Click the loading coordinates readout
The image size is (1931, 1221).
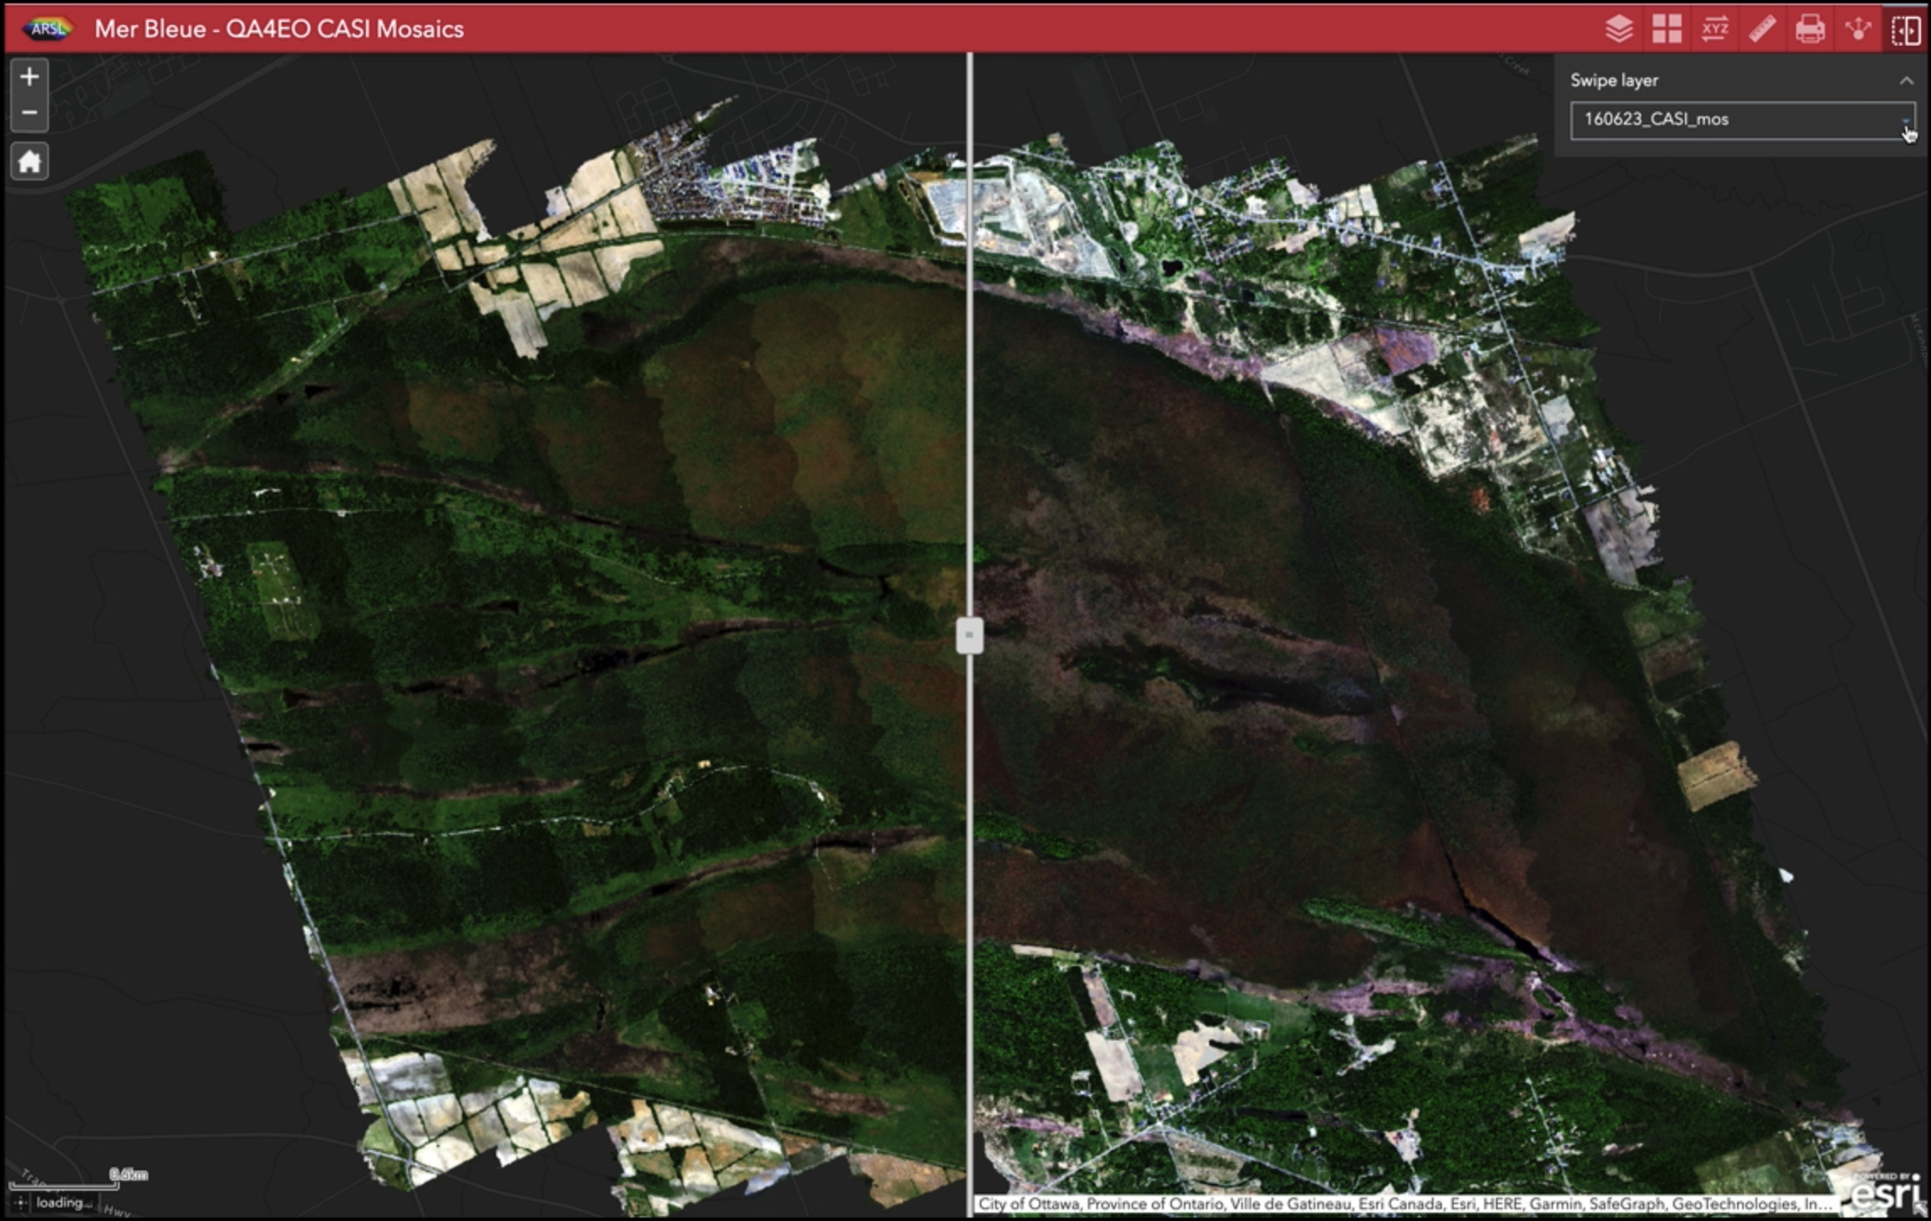(x=63, y=1202)
